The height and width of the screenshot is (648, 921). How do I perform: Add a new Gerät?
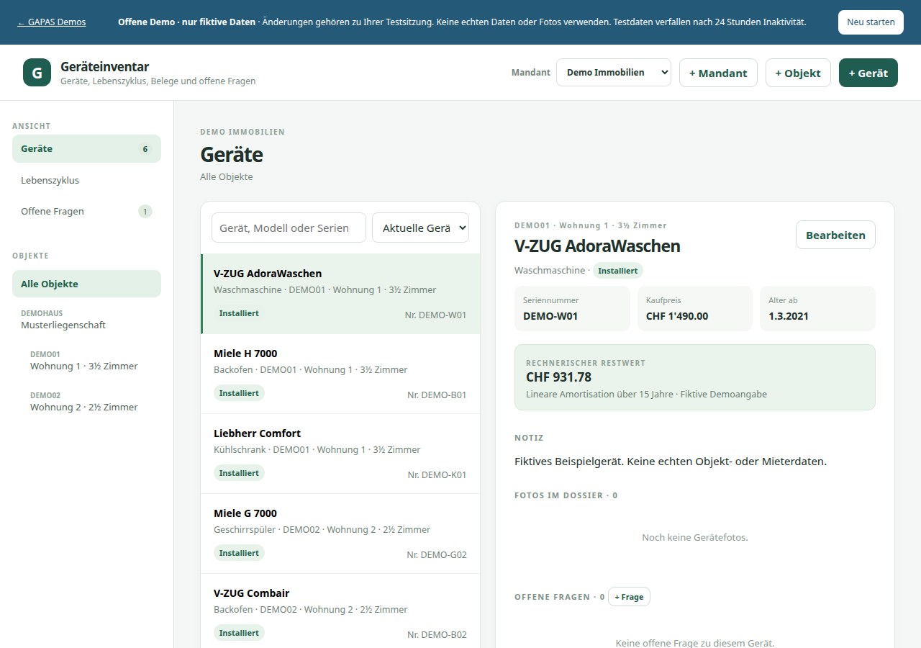868,73
